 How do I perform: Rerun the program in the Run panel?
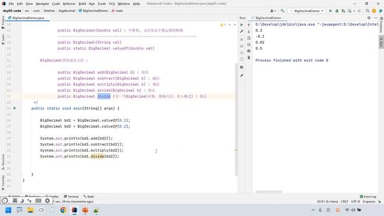point(242,25)
